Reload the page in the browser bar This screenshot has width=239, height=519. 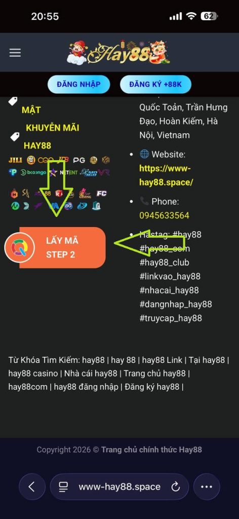[x=176, y=487]
